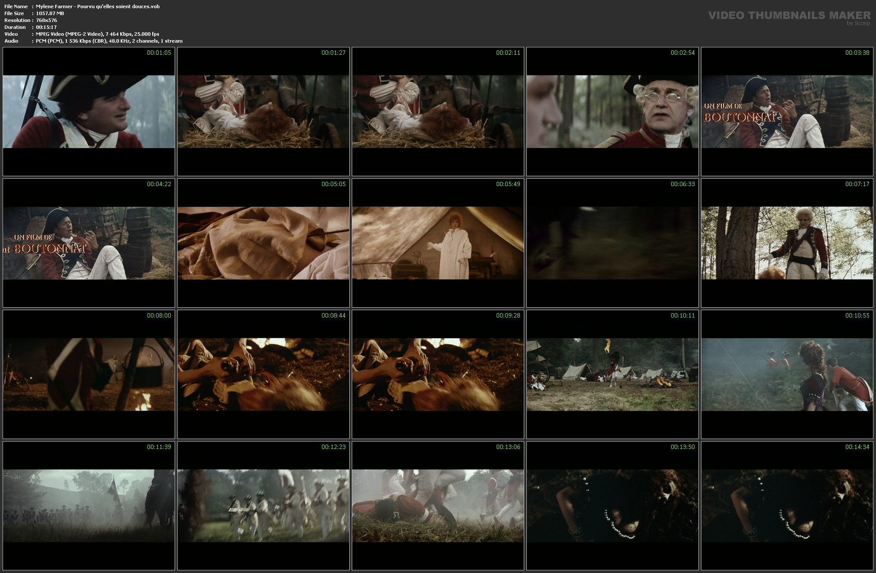The height and width of the screenshot is (573, 876).
Task: Click the timestamp label '00:07:17'
Action: (857, 184)
